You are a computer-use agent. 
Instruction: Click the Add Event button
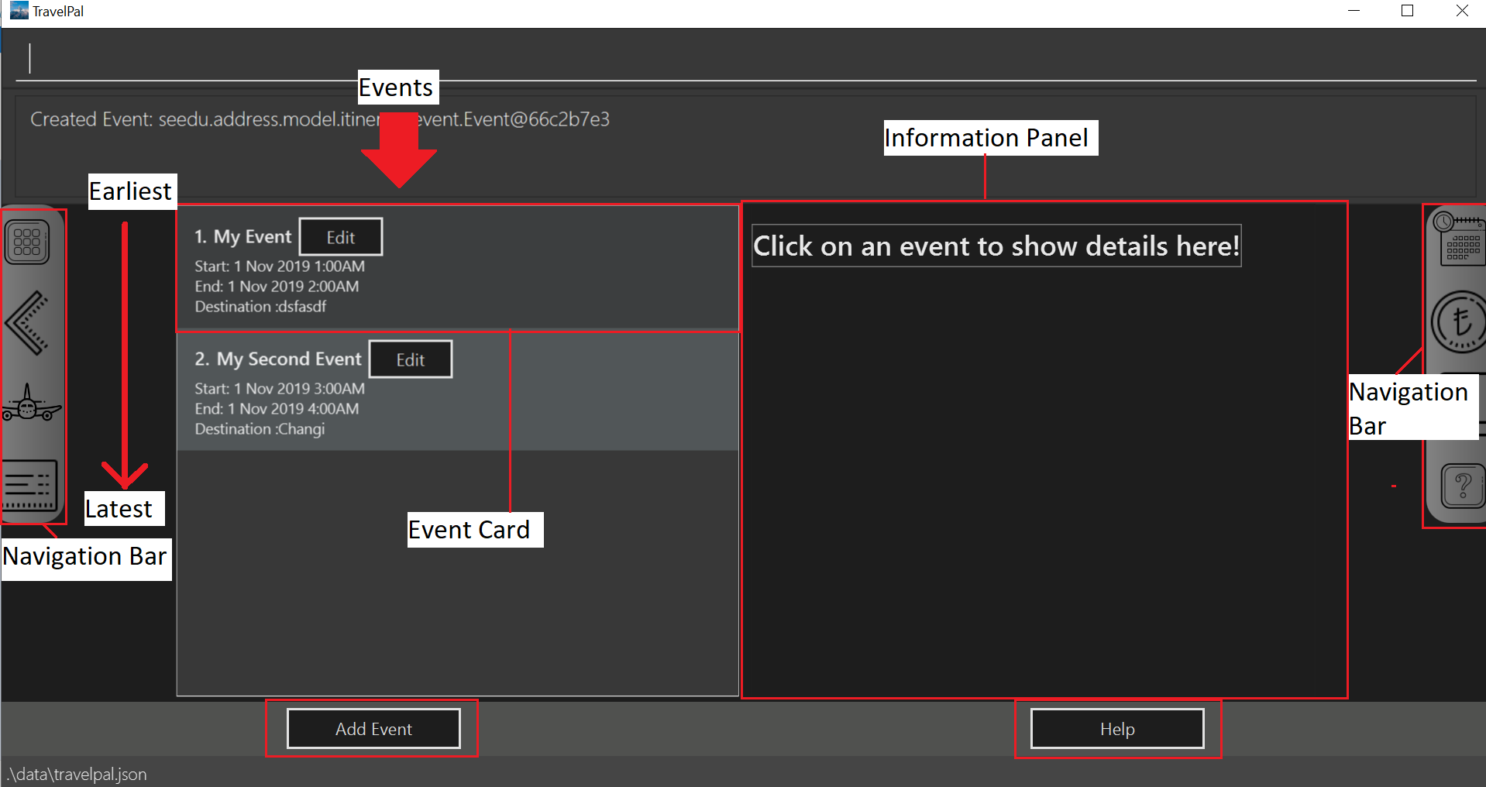(373, 729)
